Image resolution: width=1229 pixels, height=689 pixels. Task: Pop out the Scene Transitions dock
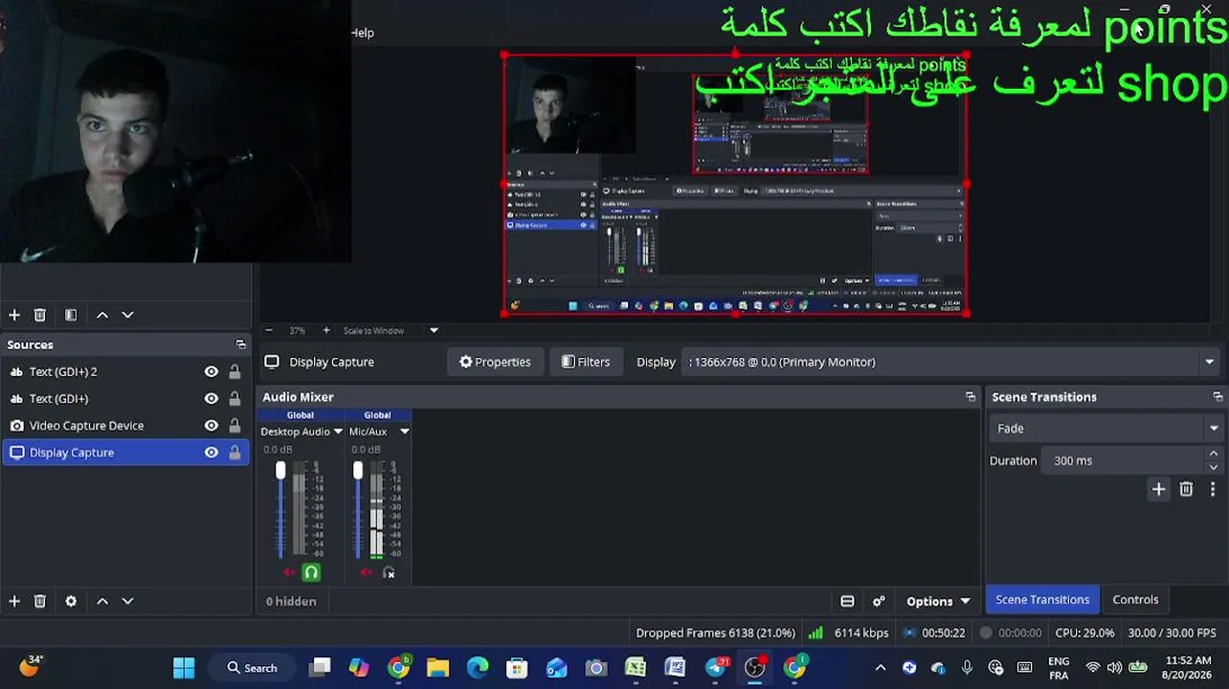point(1218,397)
